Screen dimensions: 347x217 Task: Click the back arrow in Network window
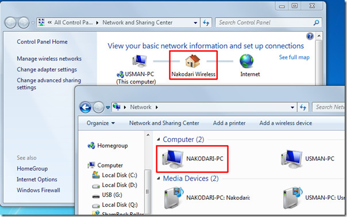85,107
